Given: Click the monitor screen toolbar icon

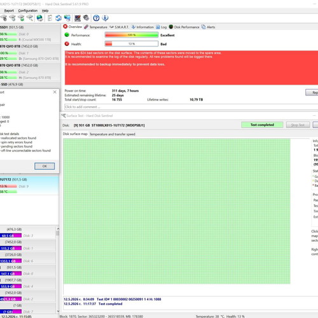Looking at the screenshot, I should pyautogui.click(x=78, y=18).
